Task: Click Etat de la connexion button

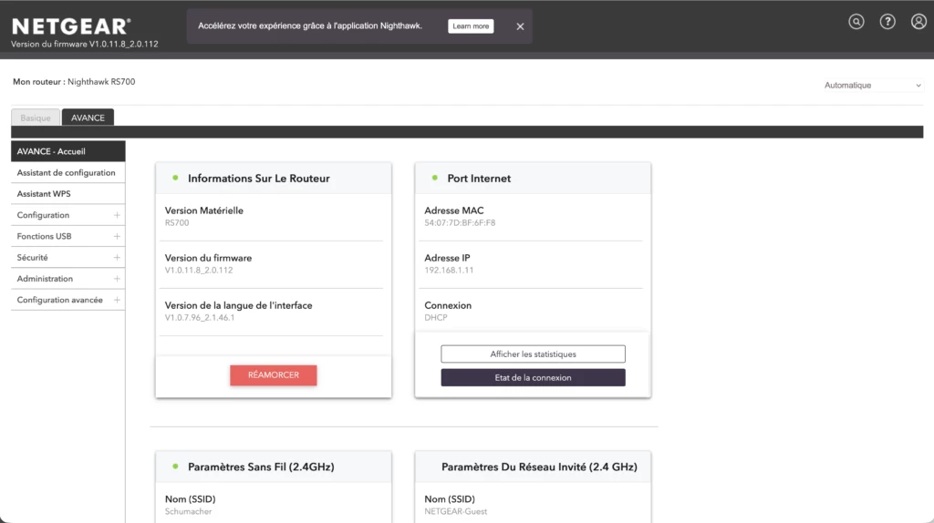Action: 533,377
